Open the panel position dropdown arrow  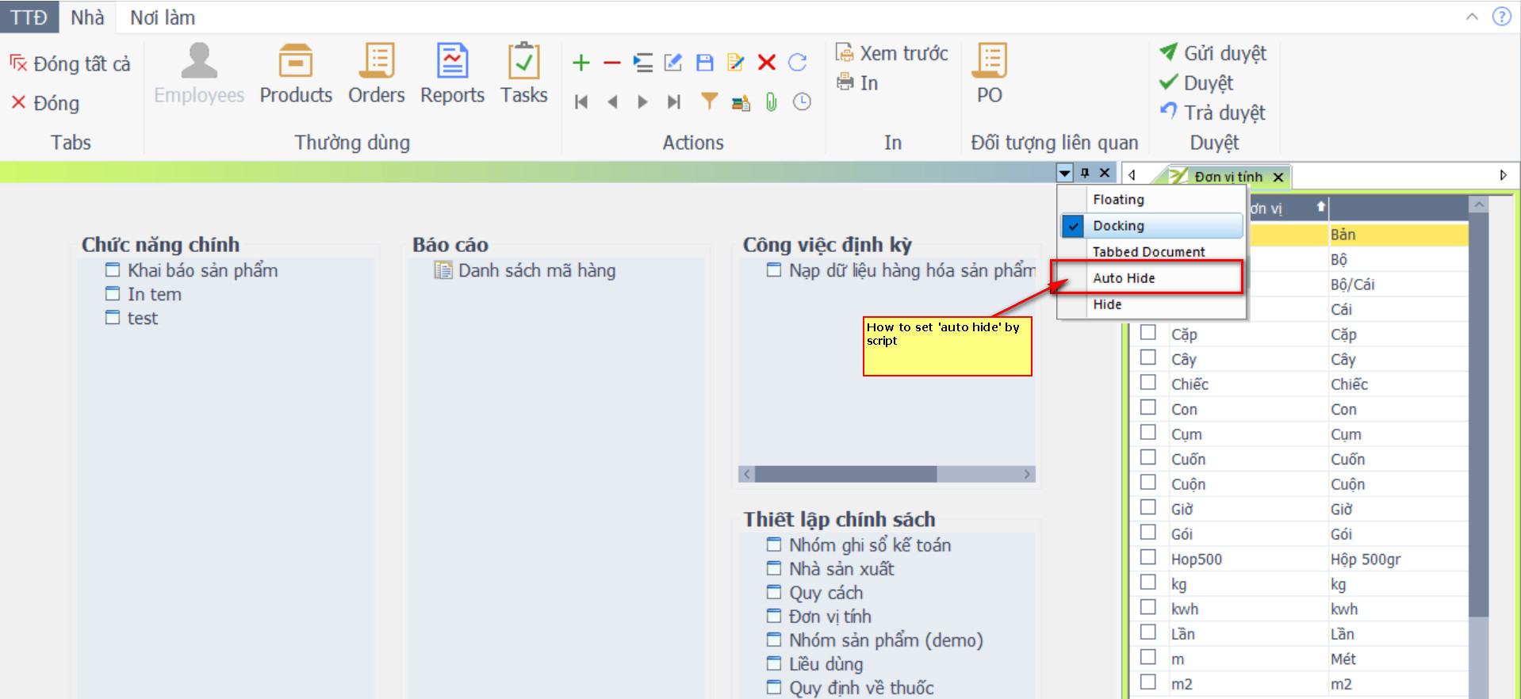1065,173
